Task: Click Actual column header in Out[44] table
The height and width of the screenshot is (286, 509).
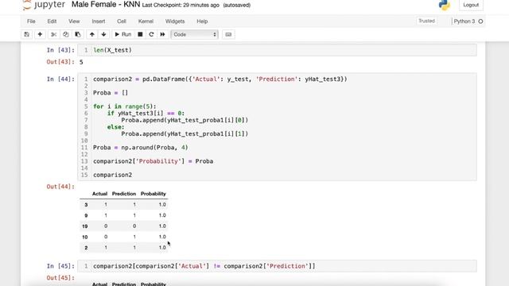Action: [99, 194]
